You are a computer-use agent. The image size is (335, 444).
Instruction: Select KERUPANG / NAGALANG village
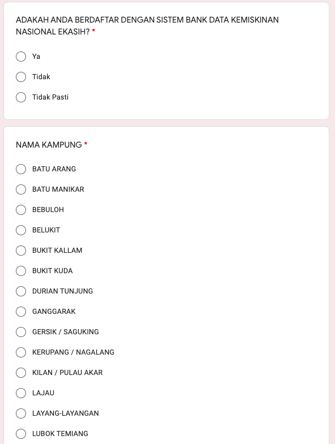pyautogui.click(x=21, y=352)
